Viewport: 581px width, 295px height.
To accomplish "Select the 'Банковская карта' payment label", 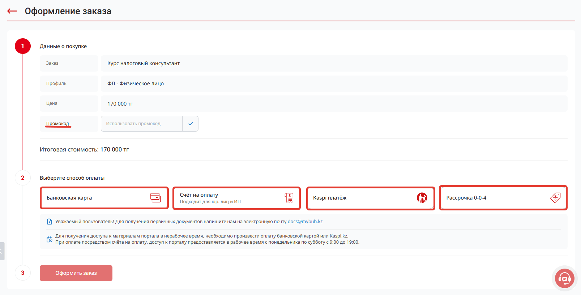I will 69,198.
